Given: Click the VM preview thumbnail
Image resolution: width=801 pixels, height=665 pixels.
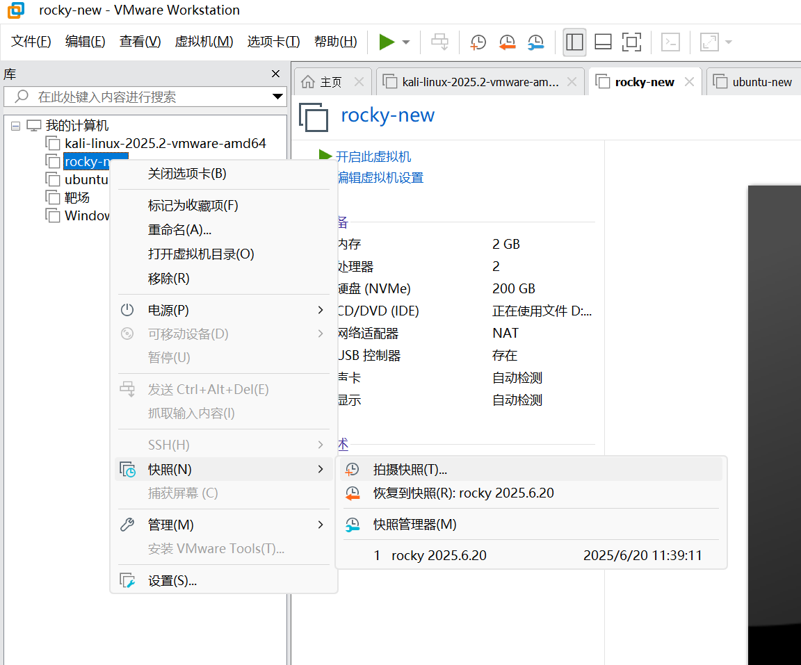Looking at the screenshot, I should coord(775,425).
